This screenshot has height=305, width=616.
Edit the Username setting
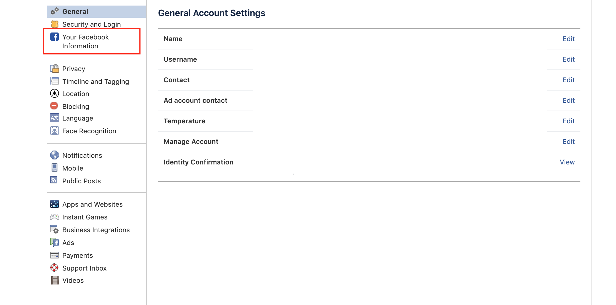(568, 59)
